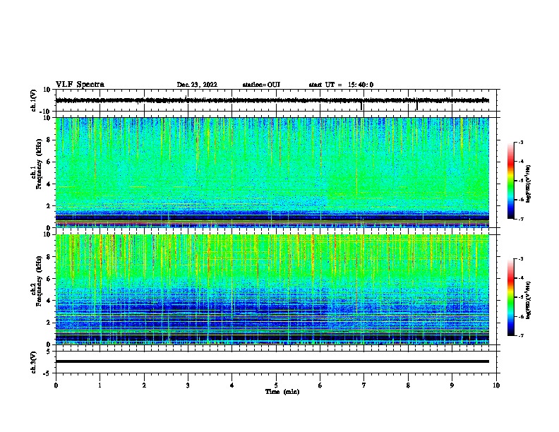
Task: Click the "2" kHz tick on ch.2 spectrogram axis
Action: [x=49, y=323]
